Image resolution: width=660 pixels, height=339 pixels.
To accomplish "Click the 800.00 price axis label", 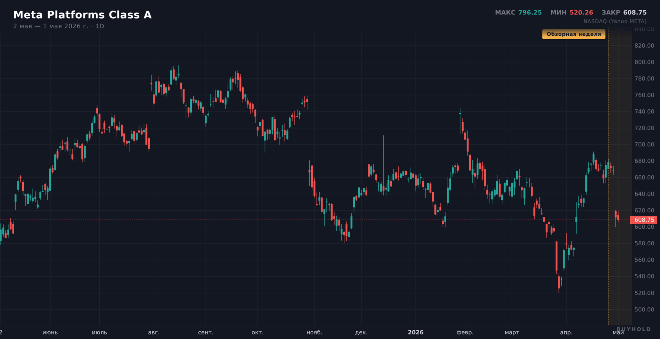I will point(644,62).
